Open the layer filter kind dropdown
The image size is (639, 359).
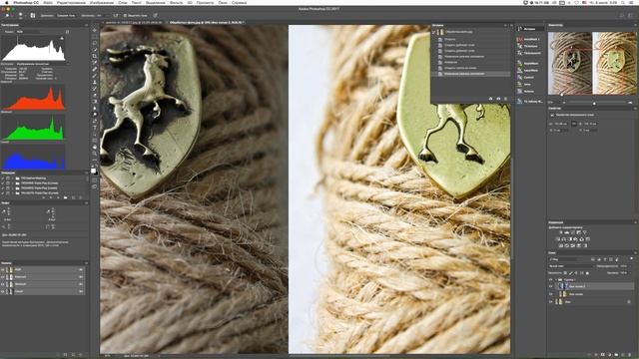(567, 259)
